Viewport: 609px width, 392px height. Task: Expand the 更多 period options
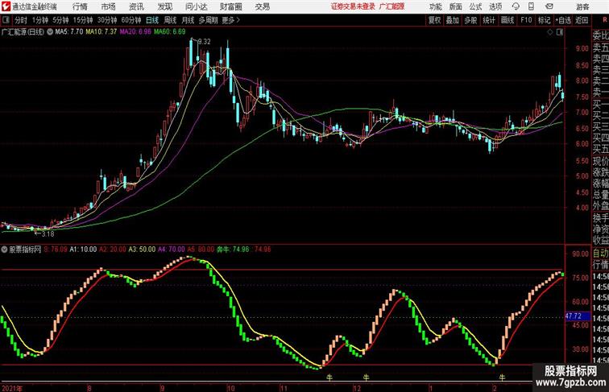[x=230, y=20]
